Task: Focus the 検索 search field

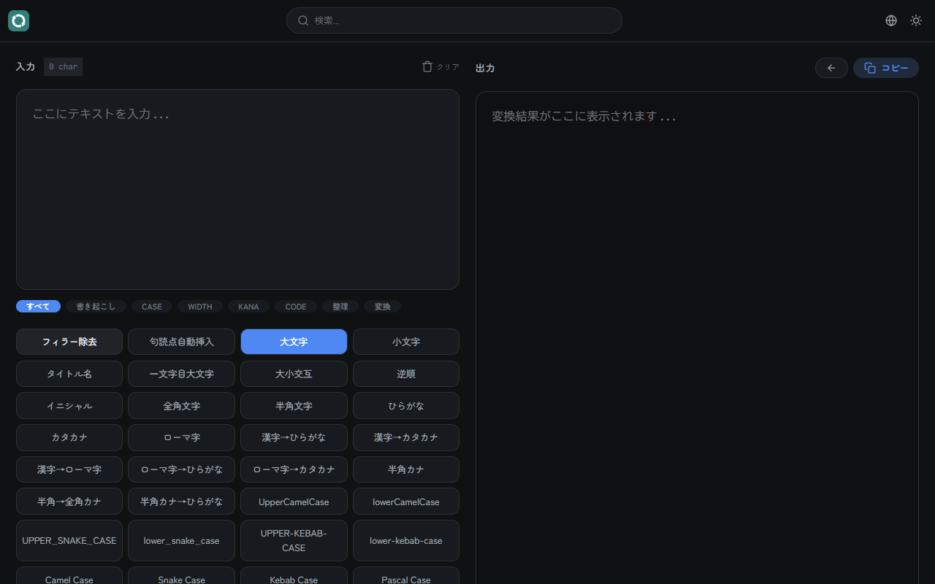Action: point(454,20)
